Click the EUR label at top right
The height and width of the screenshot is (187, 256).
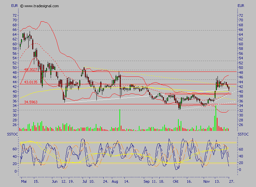[241, 6]
